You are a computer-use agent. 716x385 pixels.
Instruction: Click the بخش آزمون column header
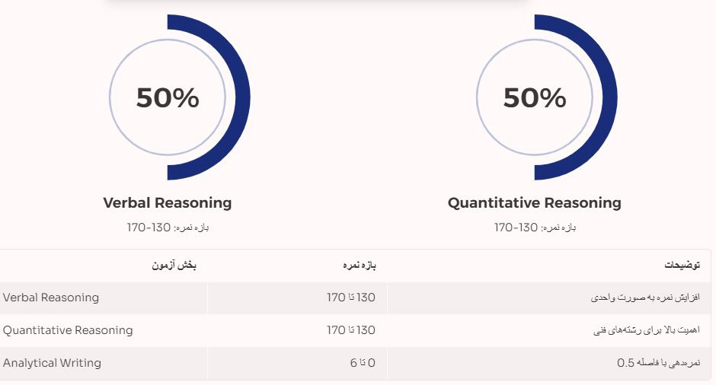(174, 266)
